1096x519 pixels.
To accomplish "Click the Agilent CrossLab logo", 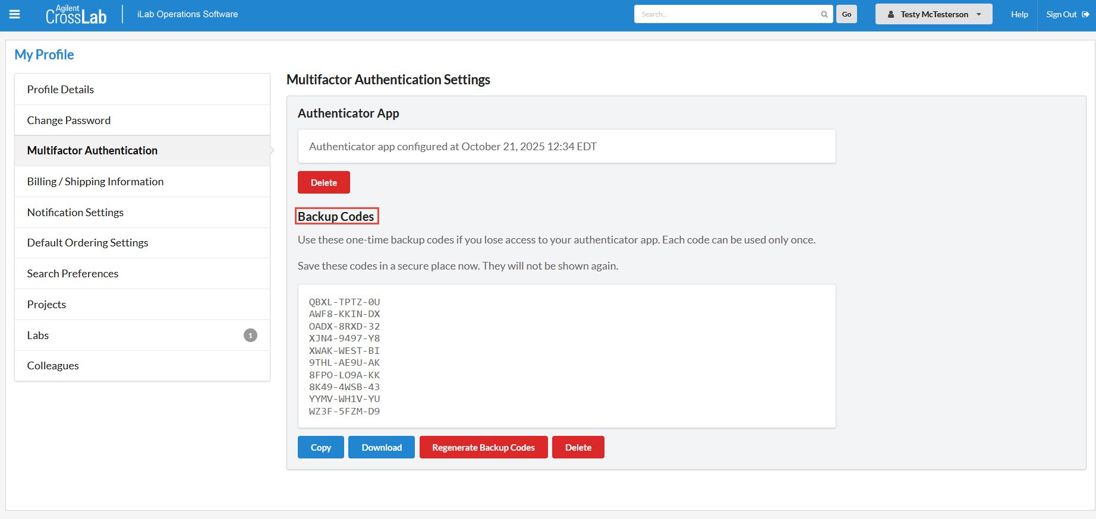I will pyautogui.click(x=76, y=15).
